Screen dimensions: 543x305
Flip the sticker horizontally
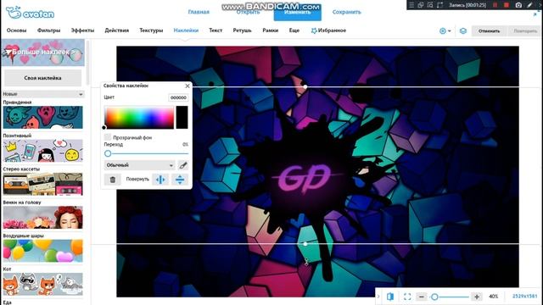tap(160, 180)
